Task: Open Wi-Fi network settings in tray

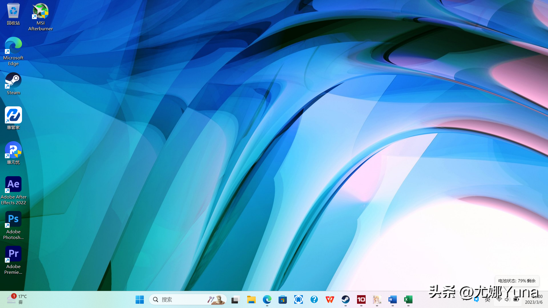Action: (x=499, y=299)
